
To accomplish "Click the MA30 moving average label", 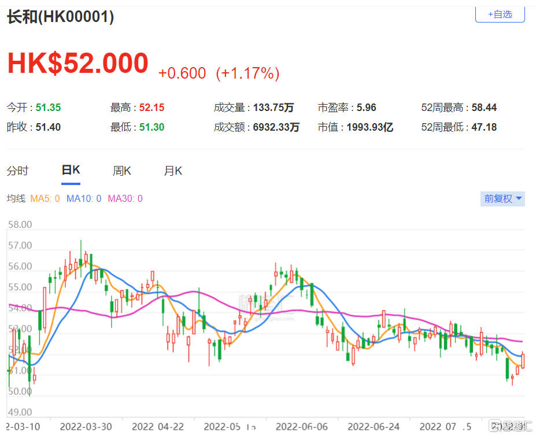I will coord(125,199).
